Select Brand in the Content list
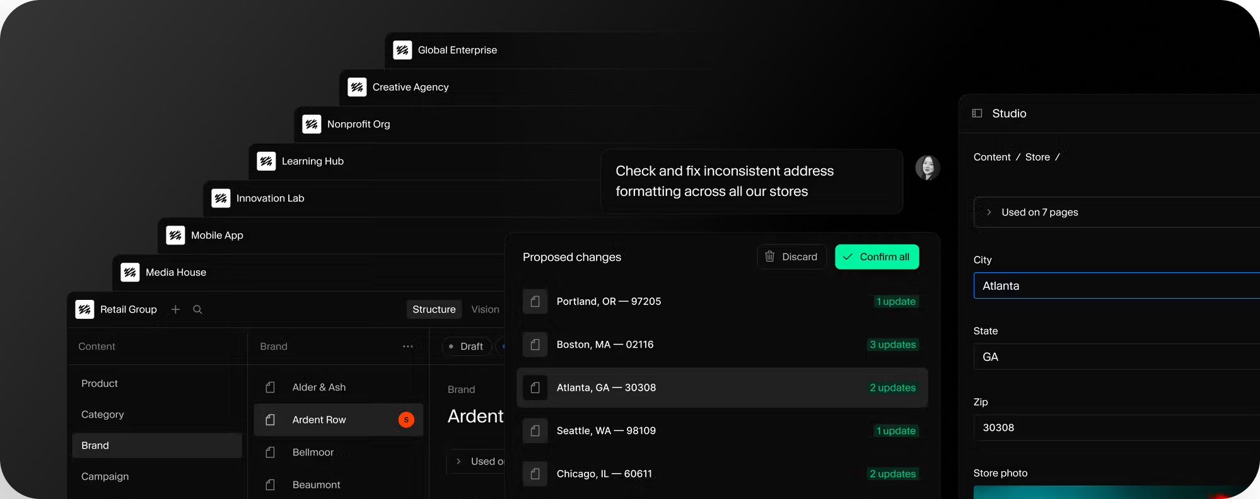 pos(157,445)
